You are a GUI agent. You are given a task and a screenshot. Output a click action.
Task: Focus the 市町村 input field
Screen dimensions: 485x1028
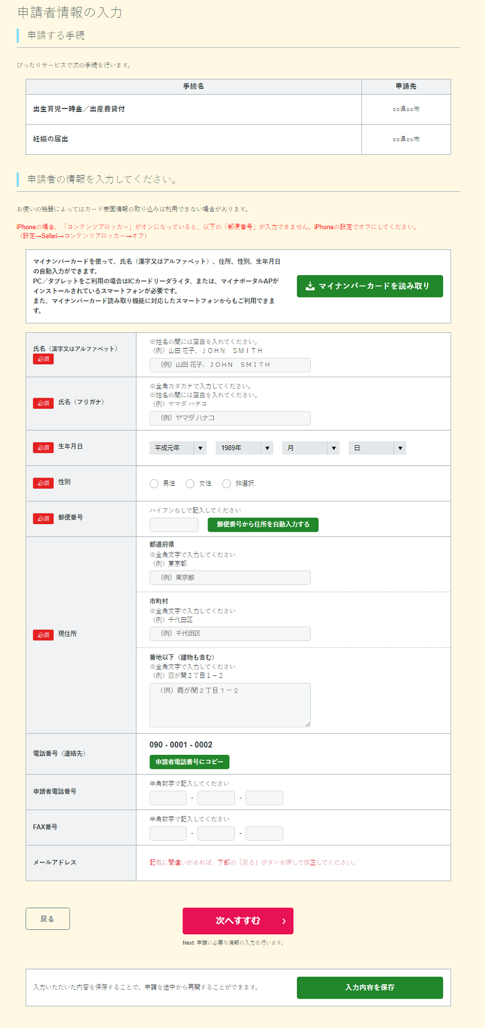click(230, 633)
